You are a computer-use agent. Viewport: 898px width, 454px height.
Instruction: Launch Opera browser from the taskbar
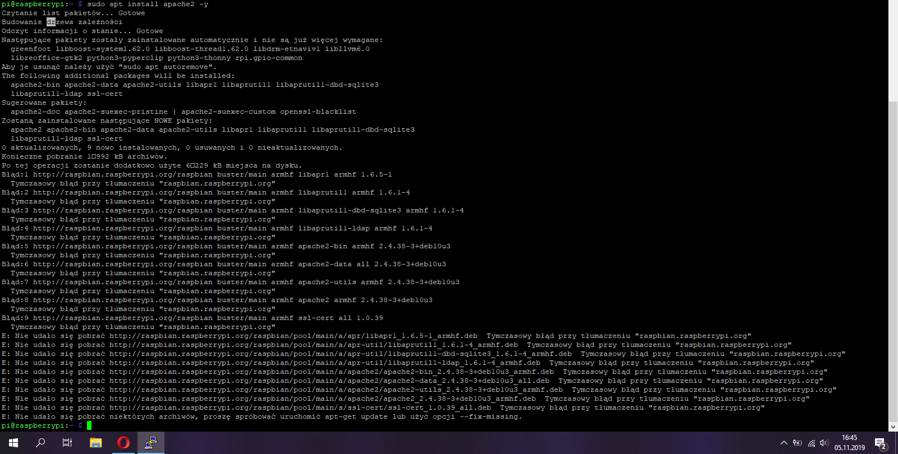pos(123,443)
